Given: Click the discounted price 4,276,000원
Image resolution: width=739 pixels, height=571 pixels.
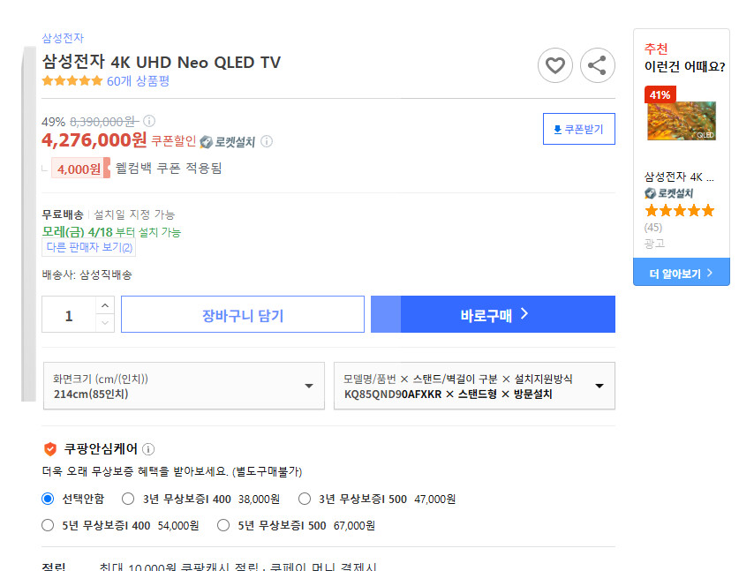Looking at the screenshot, I should [x=94, y=140].
